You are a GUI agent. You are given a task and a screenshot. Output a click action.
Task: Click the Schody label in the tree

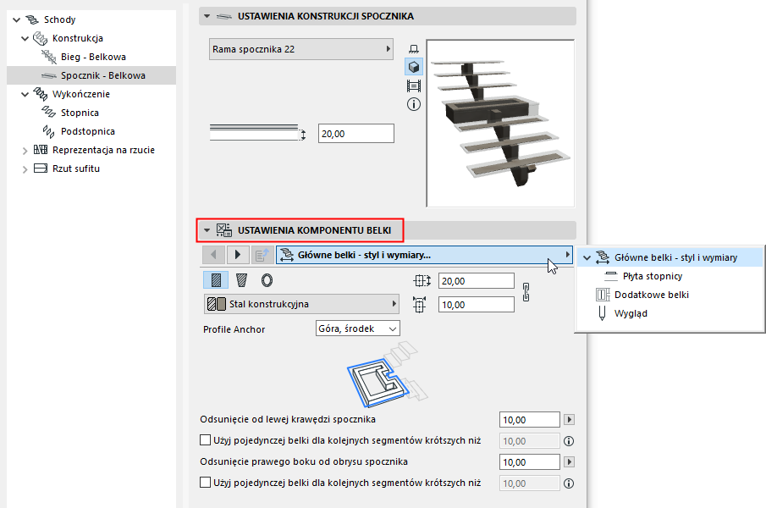[x=59, y=19]
